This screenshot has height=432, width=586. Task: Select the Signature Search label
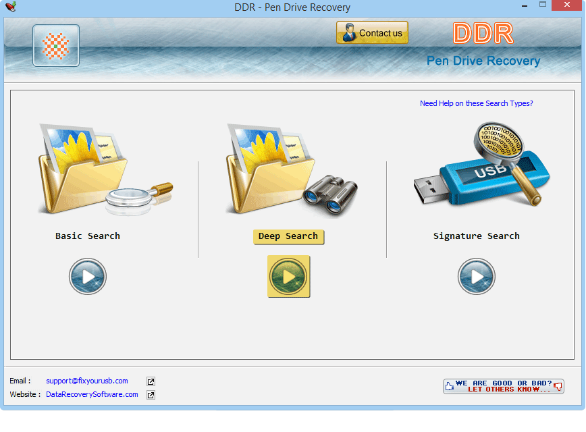pyautogui.click(x=477, y=236)
